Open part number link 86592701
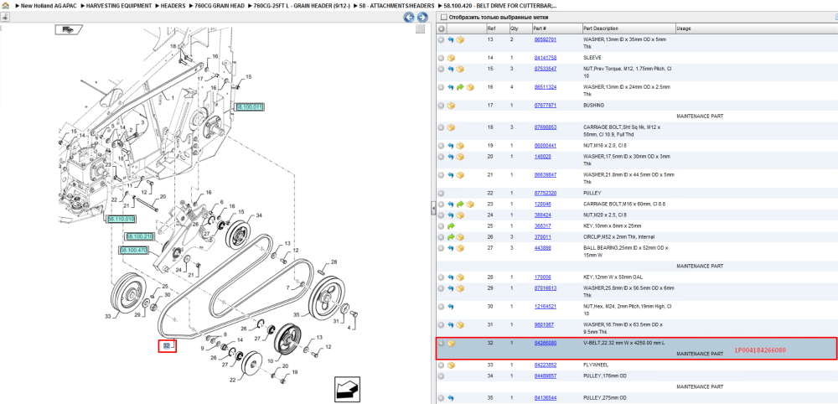This screenshot has height=404, width=838. (546, 39)
